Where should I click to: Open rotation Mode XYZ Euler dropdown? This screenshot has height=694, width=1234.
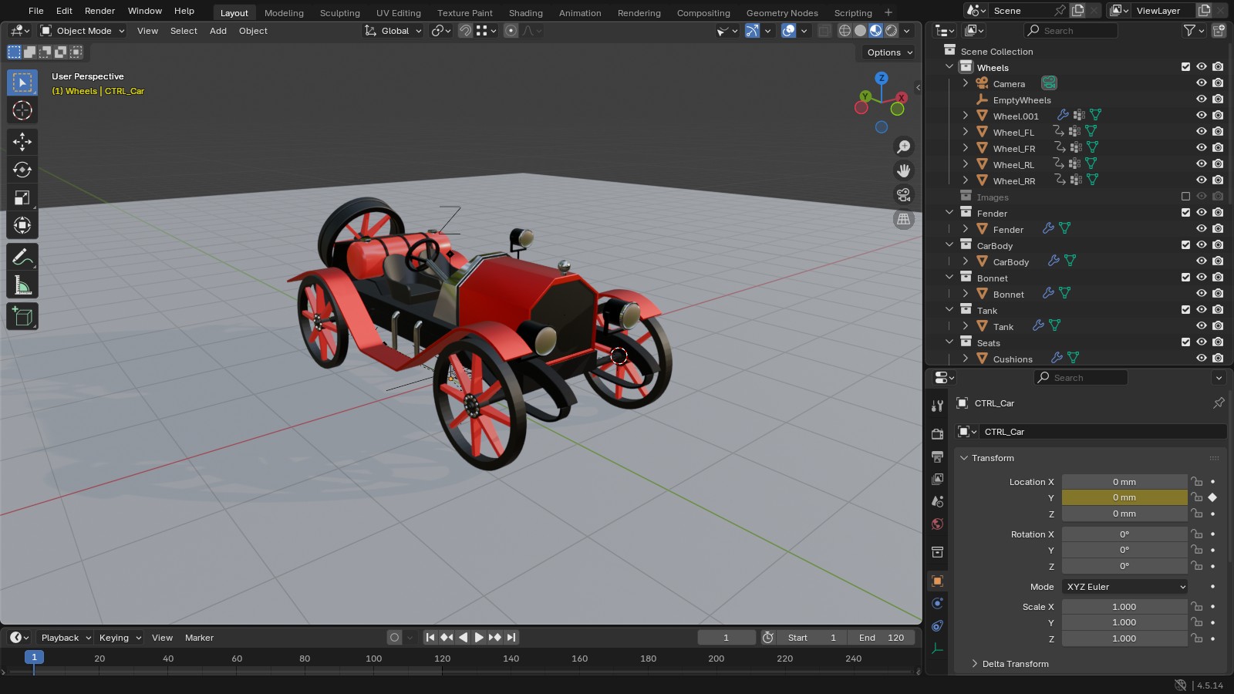click(1124, 587)
